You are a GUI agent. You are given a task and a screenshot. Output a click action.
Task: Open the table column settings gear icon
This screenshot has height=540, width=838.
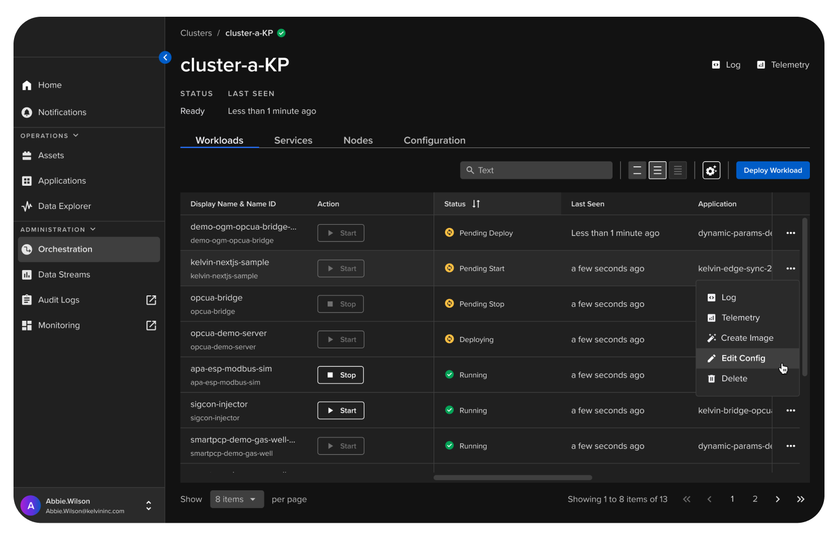pos(711,171)
